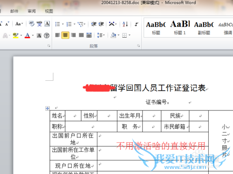Click the Shading paint bucket icon
The width and height of the screenshot is (233, 174).
coord(113,35)
